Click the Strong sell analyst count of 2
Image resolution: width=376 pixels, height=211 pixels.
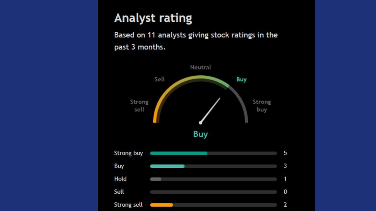[285, 205]
